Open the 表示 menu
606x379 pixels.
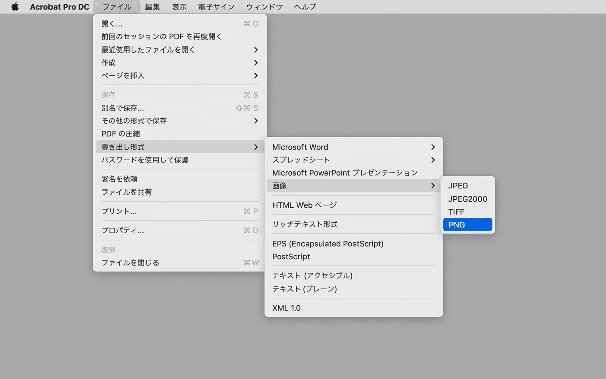pos(179,7)
